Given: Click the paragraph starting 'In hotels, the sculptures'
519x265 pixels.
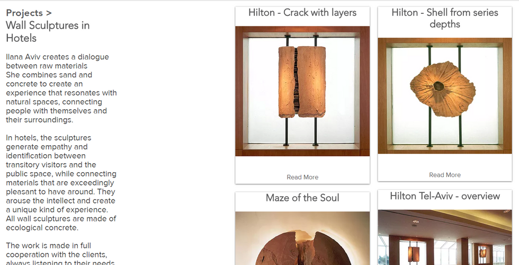Looking at the screenshot, I should (61, 182).
